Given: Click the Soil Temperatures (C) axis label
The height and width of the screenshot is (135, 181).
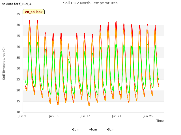Looking at the screenshot, I should [x=4, y=64].
